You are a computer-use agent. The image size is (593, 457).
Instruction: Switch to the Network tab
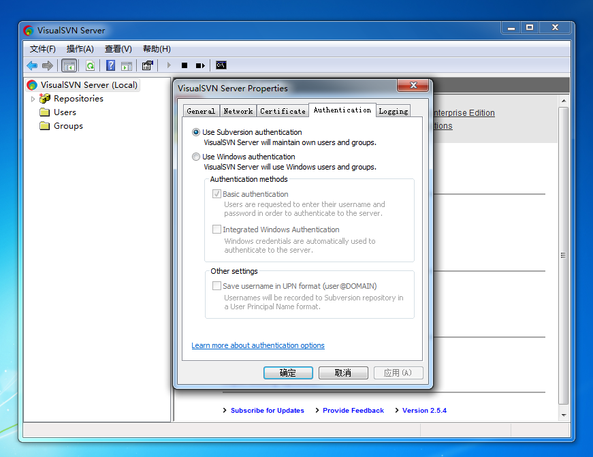point(238,111)
